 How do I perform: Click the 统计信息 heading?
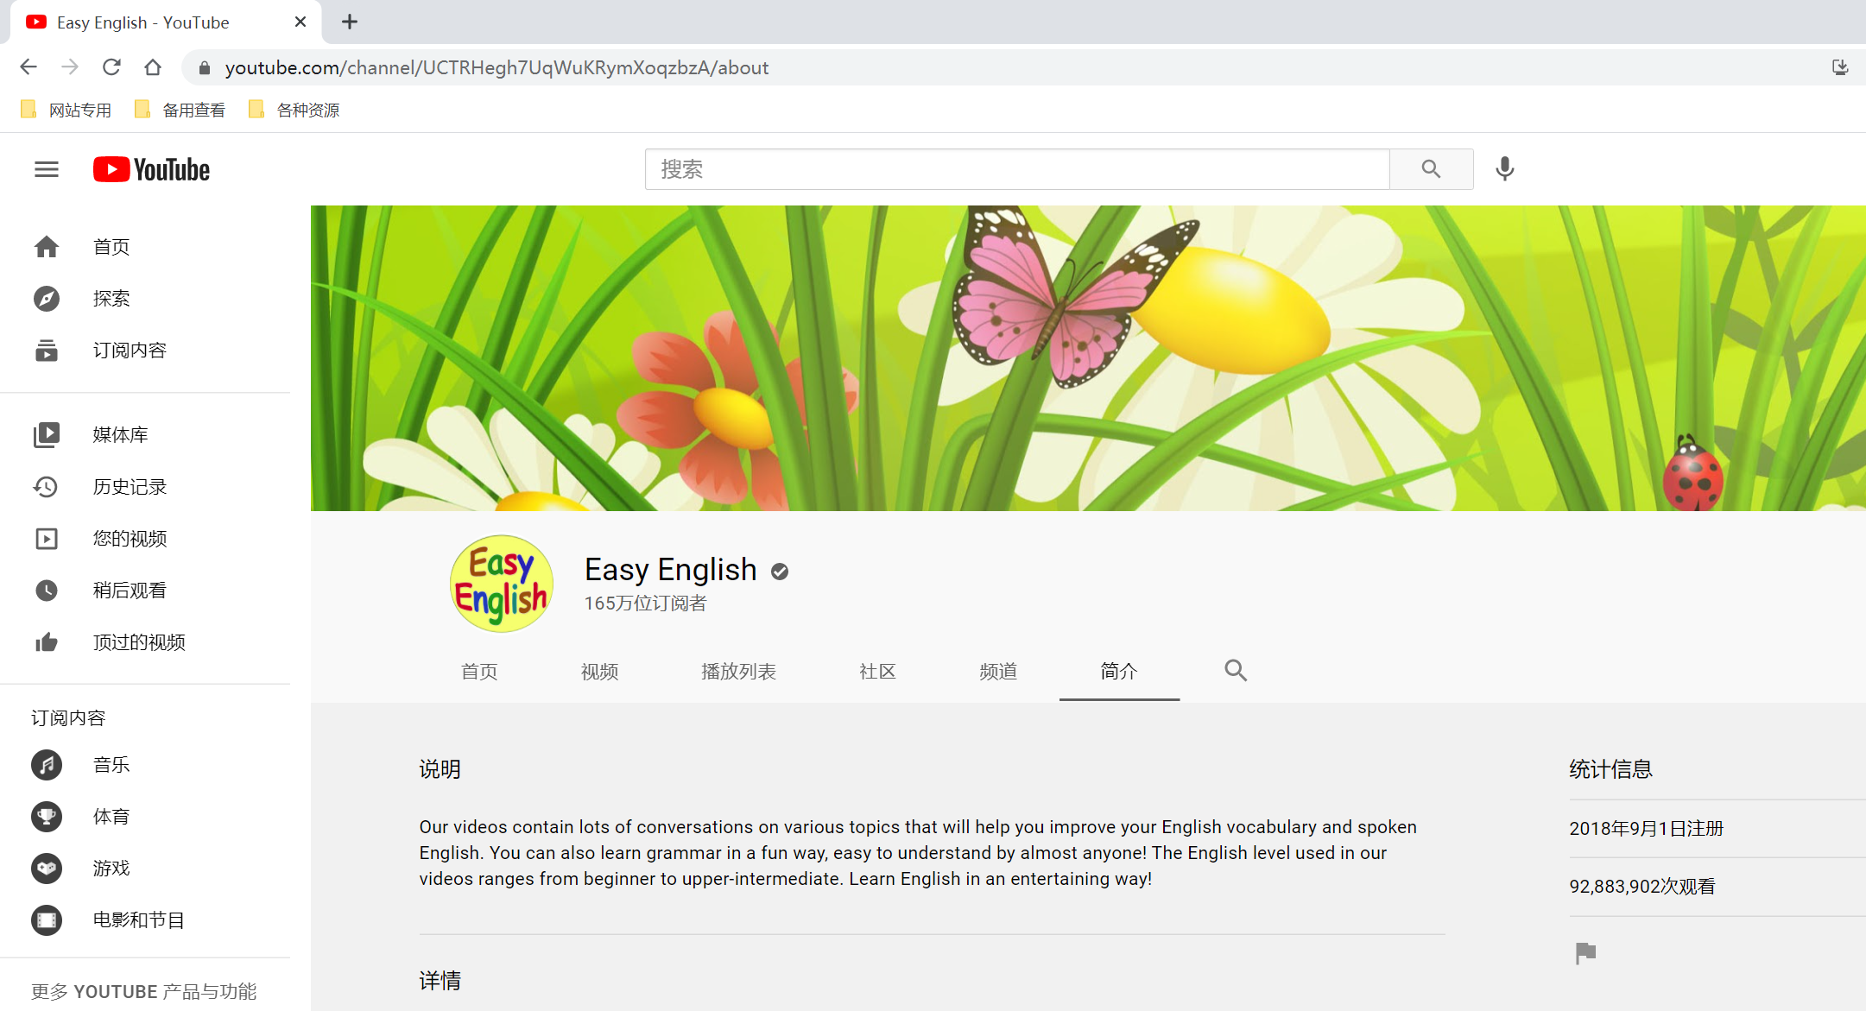pos(1610,769)
